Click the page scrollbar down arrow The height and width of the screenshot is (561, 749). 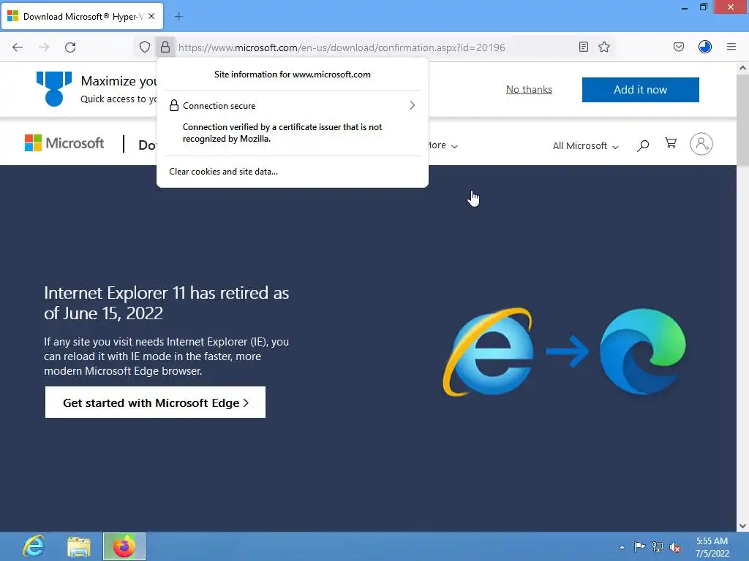[x=742, y=526]
